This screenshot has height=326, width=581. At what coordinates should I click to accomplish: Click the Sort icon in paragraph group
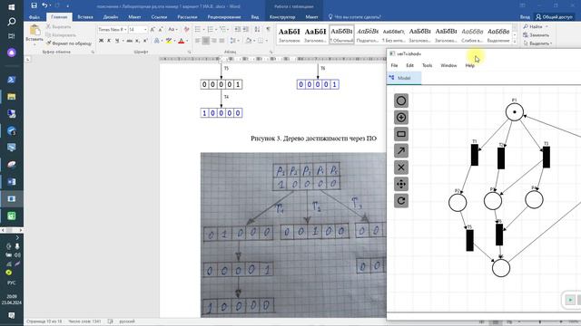pyautogui.click(x=257, y=29)
